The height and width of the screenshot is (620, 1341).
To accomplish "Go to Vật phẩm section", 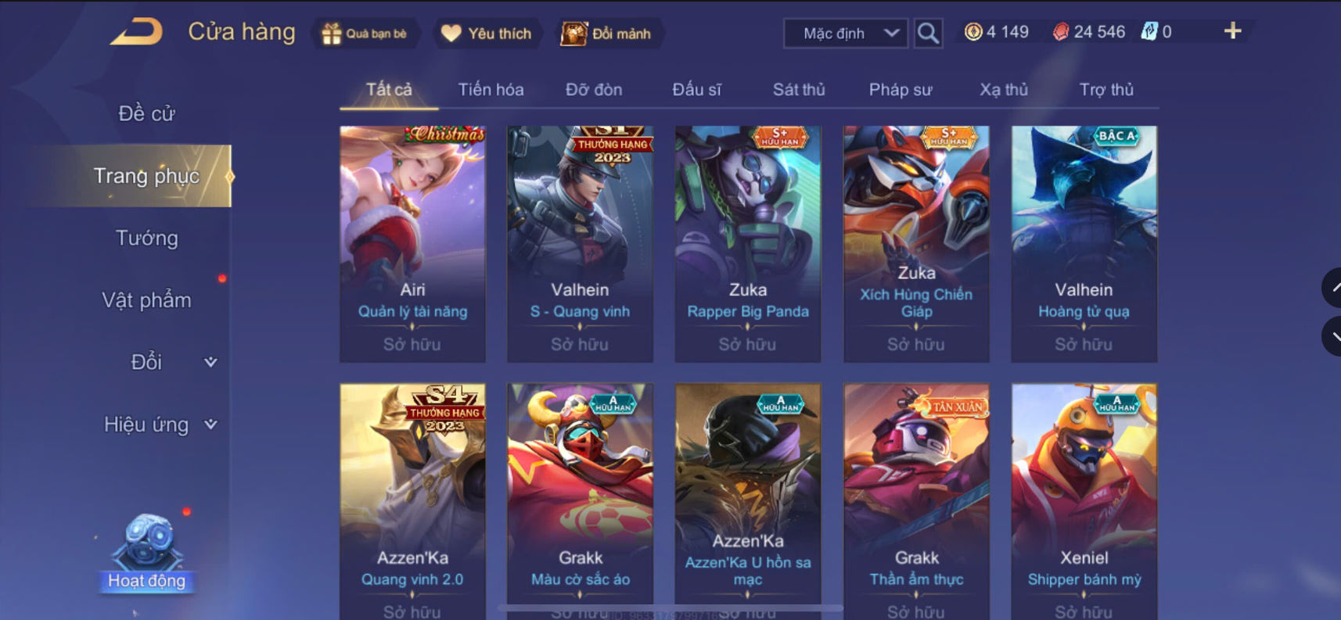I will [x=147, y=300].
